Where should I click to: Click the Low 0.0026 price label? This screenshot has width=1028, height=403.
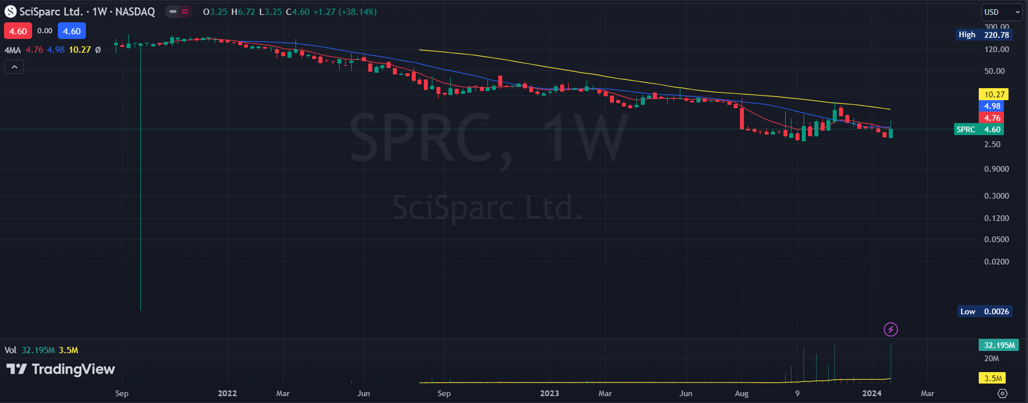coord(985,311)
